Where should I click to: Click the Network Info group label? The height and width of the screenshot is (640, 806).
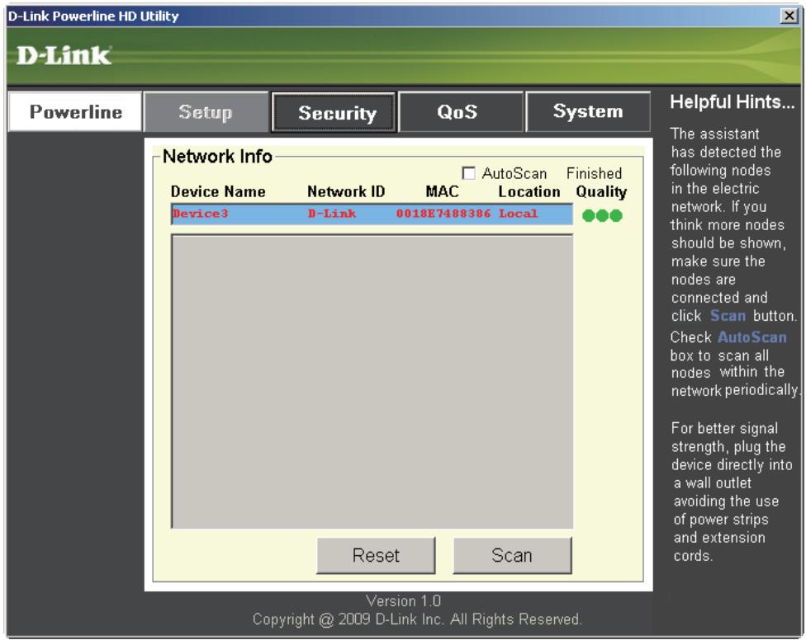[x=217, y=156]
